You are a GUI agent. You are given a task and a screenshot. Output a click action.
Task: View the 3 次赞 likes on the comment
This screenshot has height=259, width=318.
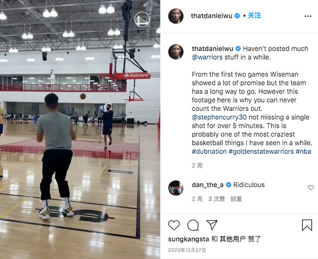pos(216,199)
